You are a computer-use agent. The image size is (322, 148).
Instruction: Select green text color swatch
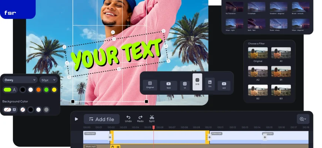coord(46,90)
